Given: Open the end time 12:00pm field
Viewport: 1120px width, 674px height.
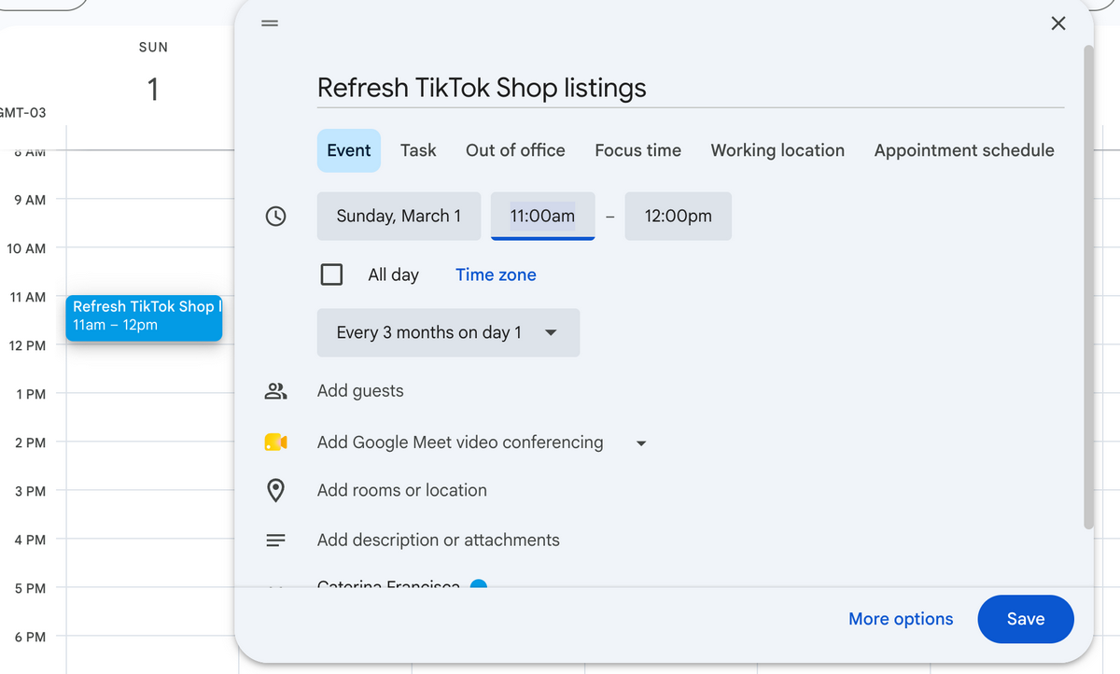Looking at the screenshot, I should 678,216.
